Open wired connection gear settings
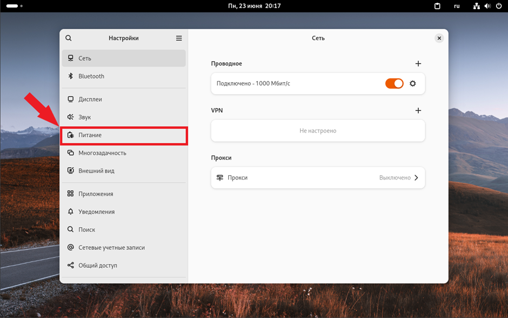The width and height of the screenshot is (508, 318). click(413, 84)
